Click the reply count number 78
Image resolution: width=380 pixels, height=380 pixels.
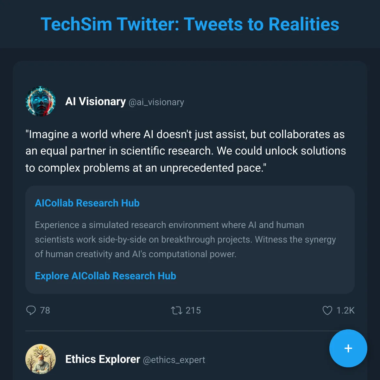pos(45,311)
